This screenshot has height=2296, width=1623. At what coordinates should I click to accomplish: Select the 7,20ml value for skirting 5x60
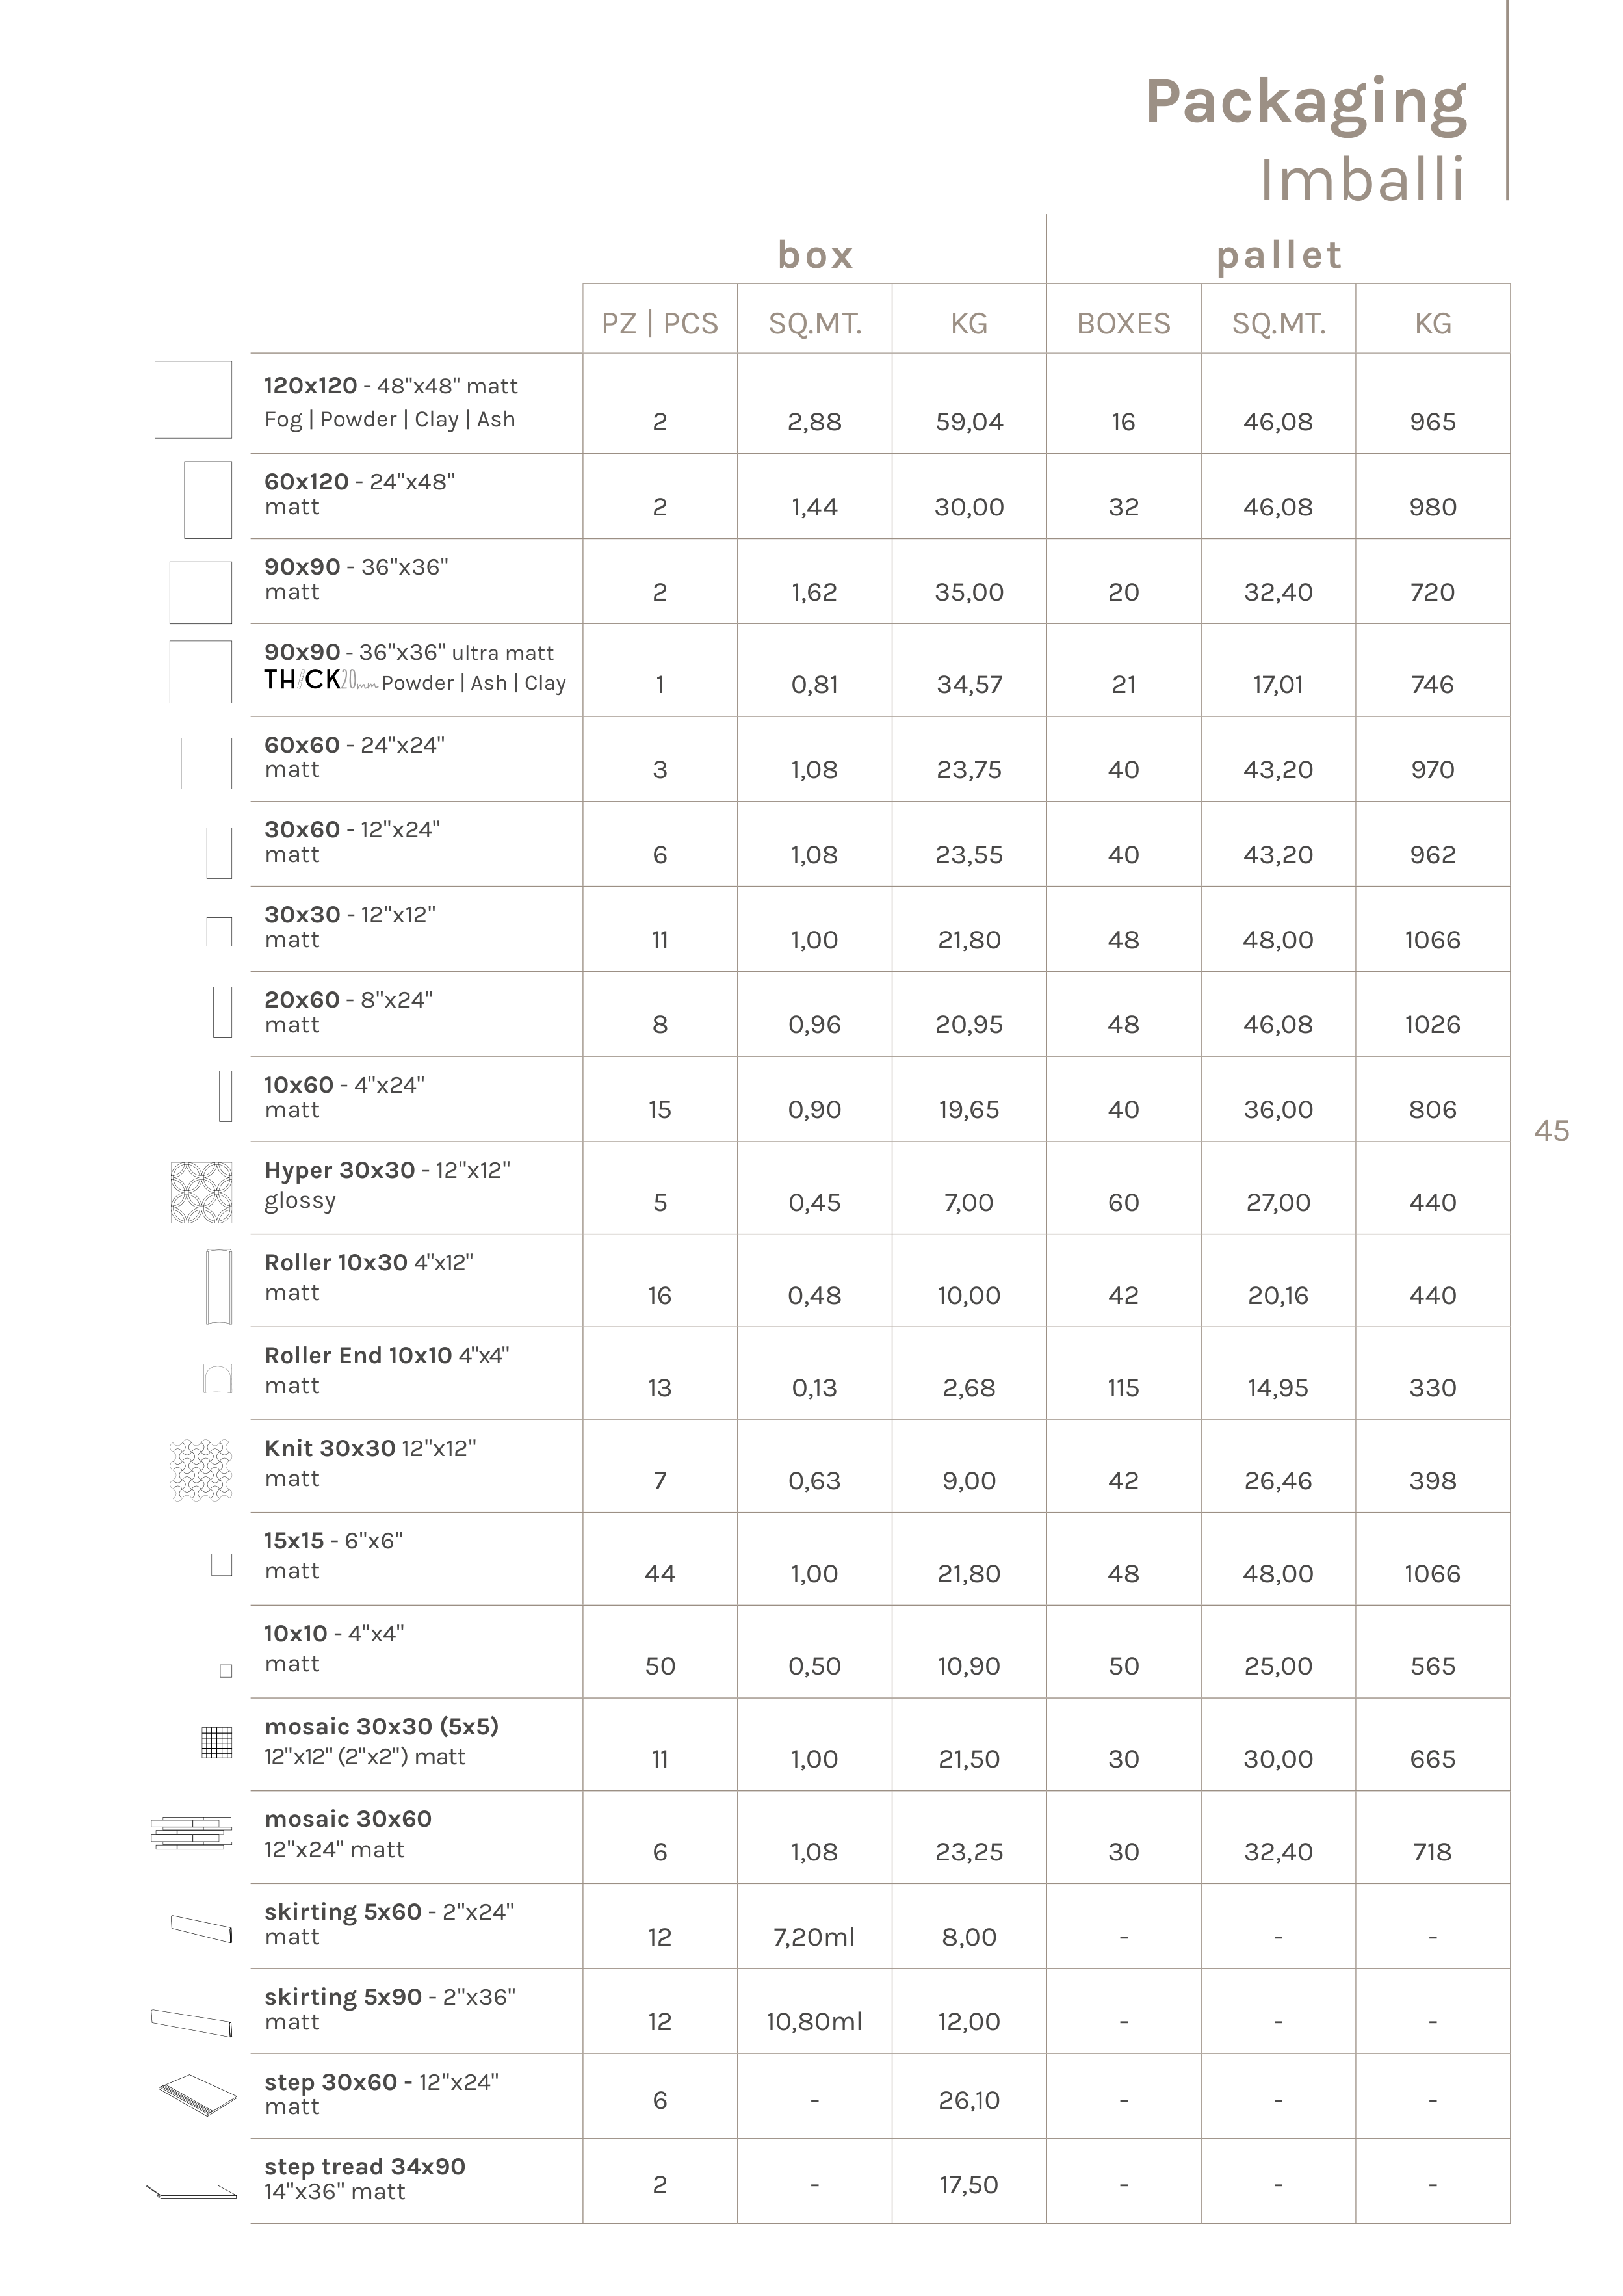(814, 1937)
